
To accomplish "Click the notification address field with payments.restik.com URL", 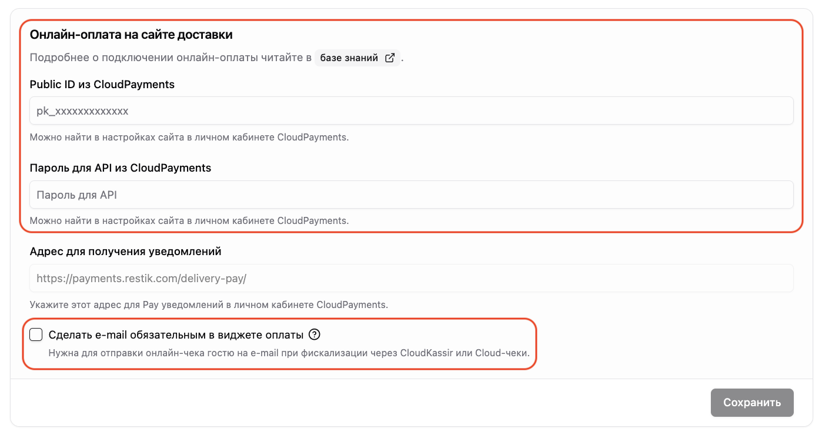I will (412, 278).
